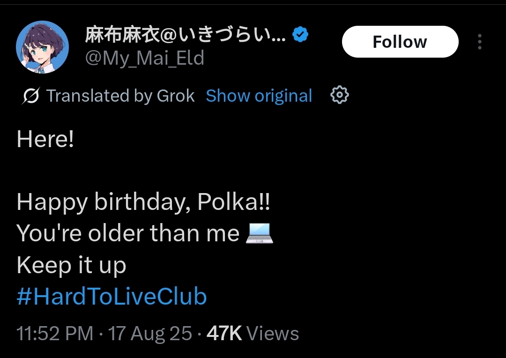This screenshot has height=358, width=506.
Task: Click the Views label beside the count
Action: pyautogui.click(x=273, y=334)
